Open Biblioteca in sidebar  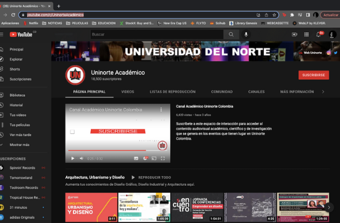pos(17,95)
